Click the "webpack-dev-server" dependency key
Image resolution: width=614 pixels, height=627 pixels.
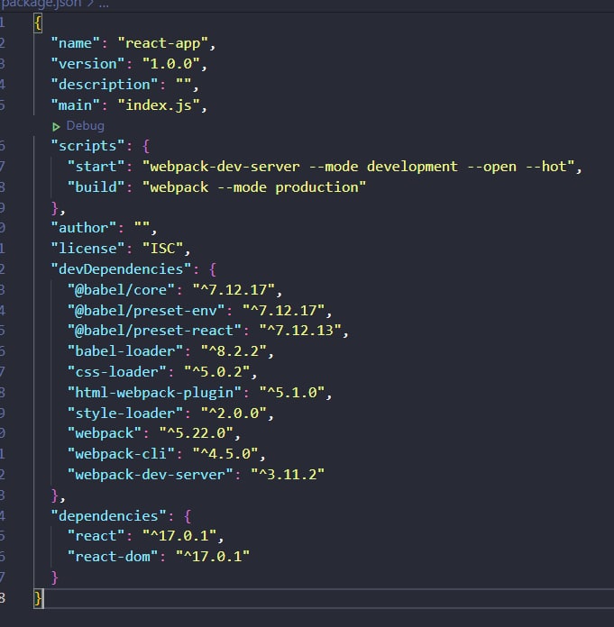tap(150, 475)
